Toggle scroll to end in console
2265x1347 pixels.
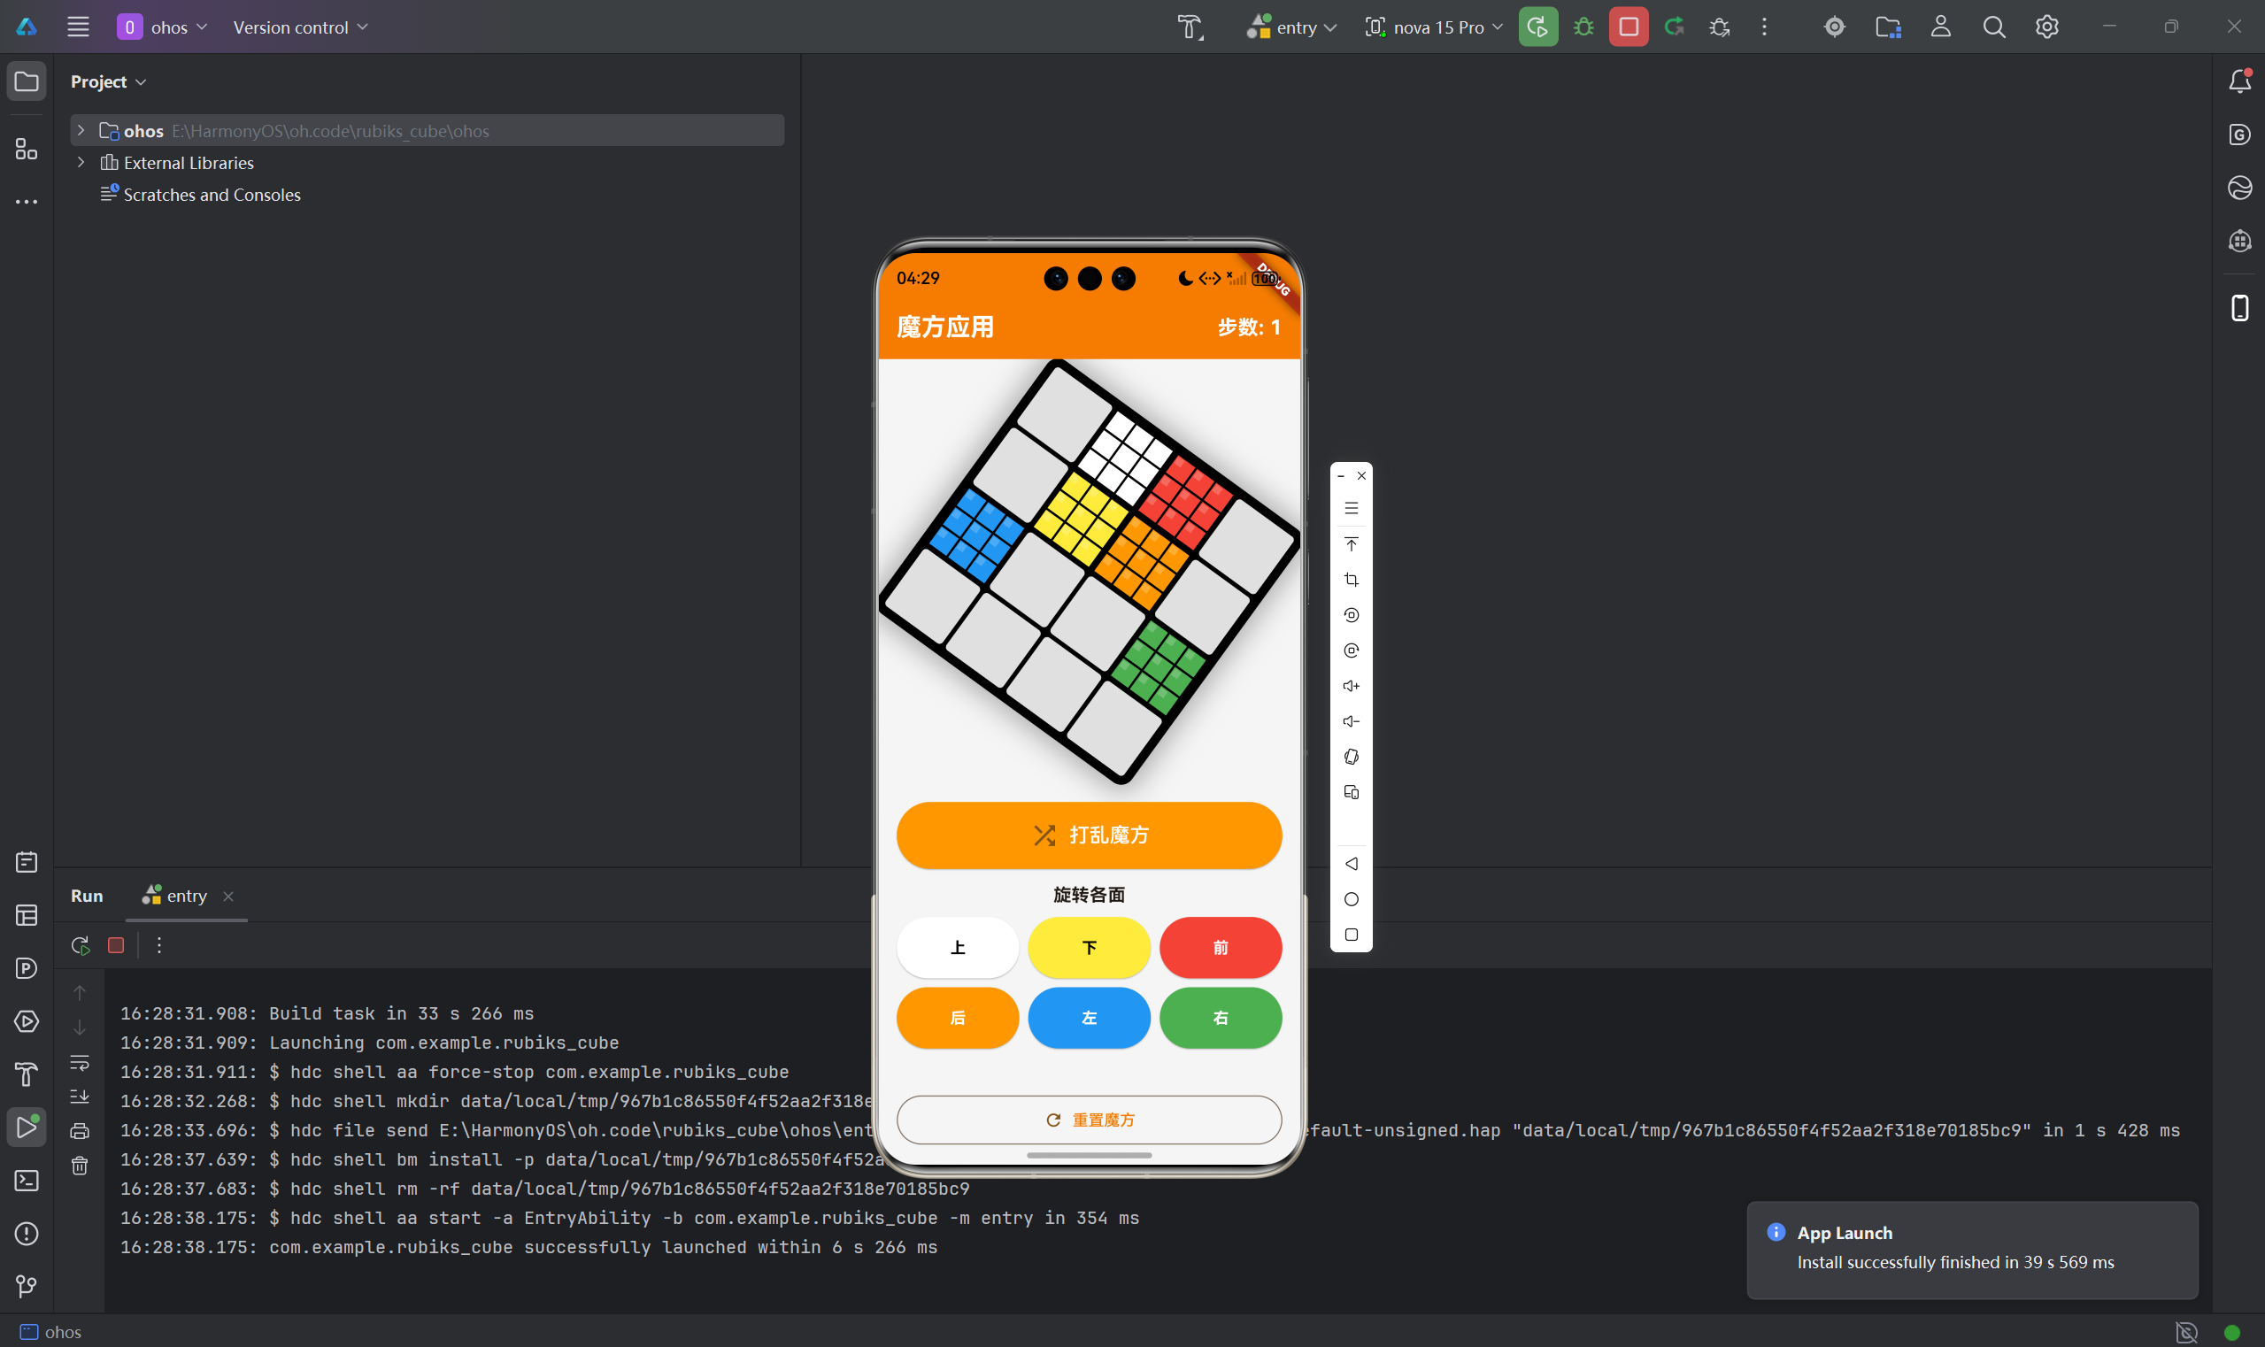click(x=80, y=1097)
